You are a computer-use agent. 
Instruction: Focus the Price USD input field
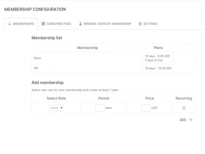coord(146,108)
